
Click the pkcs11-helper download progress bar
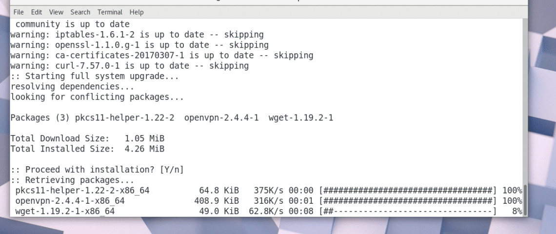(x=408, y=190)
